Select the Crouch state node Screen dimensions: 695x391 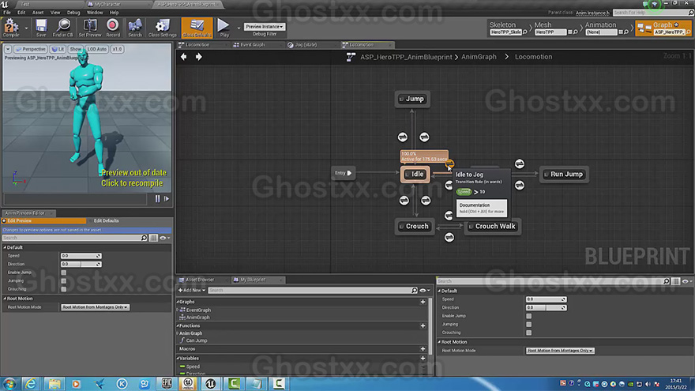(x=414, y=226)
